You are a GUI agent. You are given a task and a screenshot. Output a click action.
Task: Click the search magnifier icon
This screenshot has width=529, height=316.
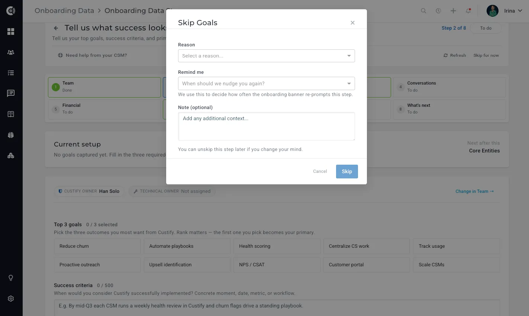[x=423, y=11]
